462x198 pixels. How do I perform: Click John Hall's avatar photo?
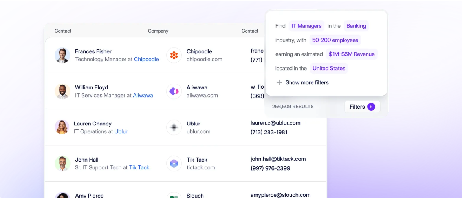(x=62, y=163)
